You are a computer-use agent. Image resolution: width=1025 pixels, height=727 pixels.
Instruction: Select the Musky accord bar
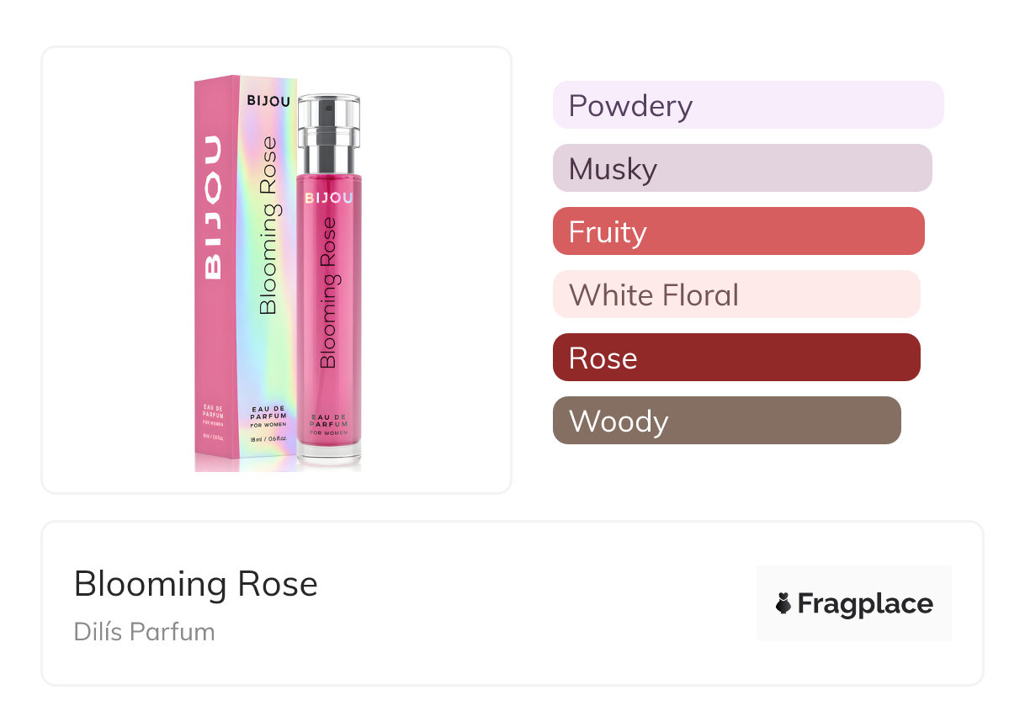(741, 168)
